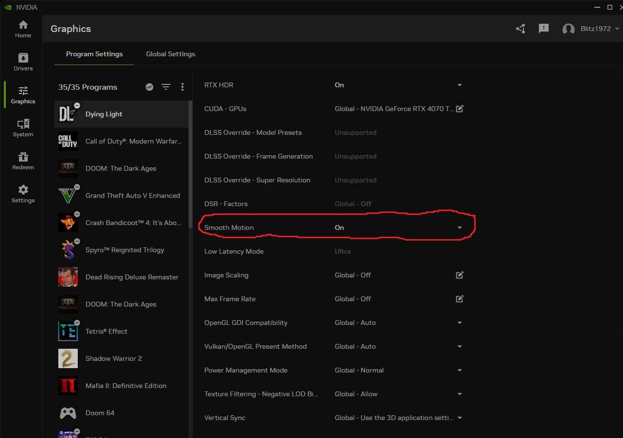Expand Vulkan/OpenGL Present Method dropdown

coord(460,346)
